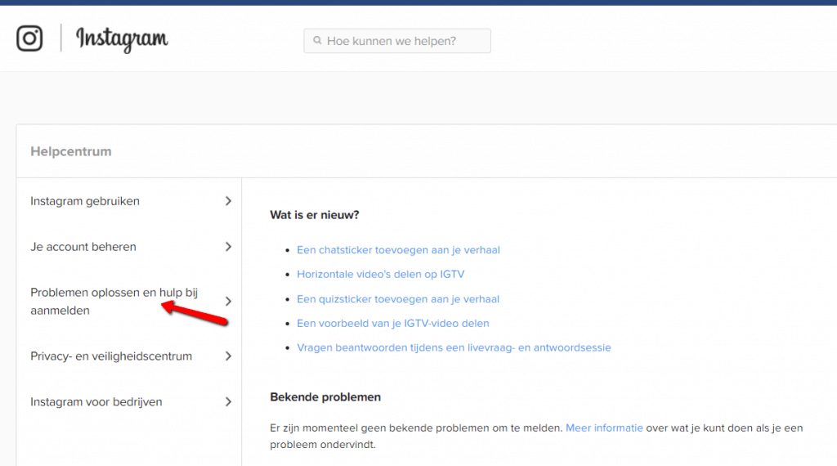Image resolution: width=837 pixels, height=466 pixels.
Task: Click arrow beside 'Instagram voor bedrijven'
Action: coord(228,402)
